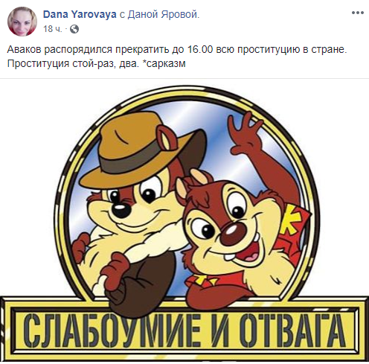Viewport: 369px width, 364px height.
Task: Click the public globe privacy icon
Action: click(x=74, y=29)
